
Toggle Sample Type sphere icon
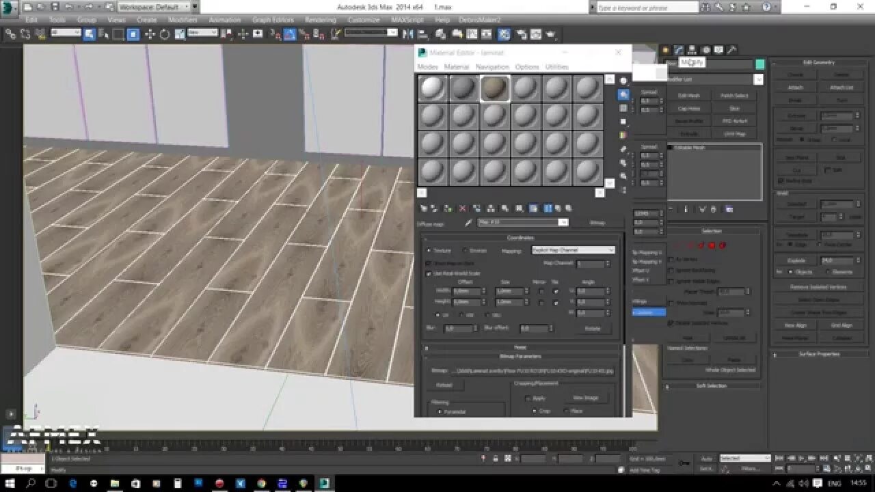[623, 81]
